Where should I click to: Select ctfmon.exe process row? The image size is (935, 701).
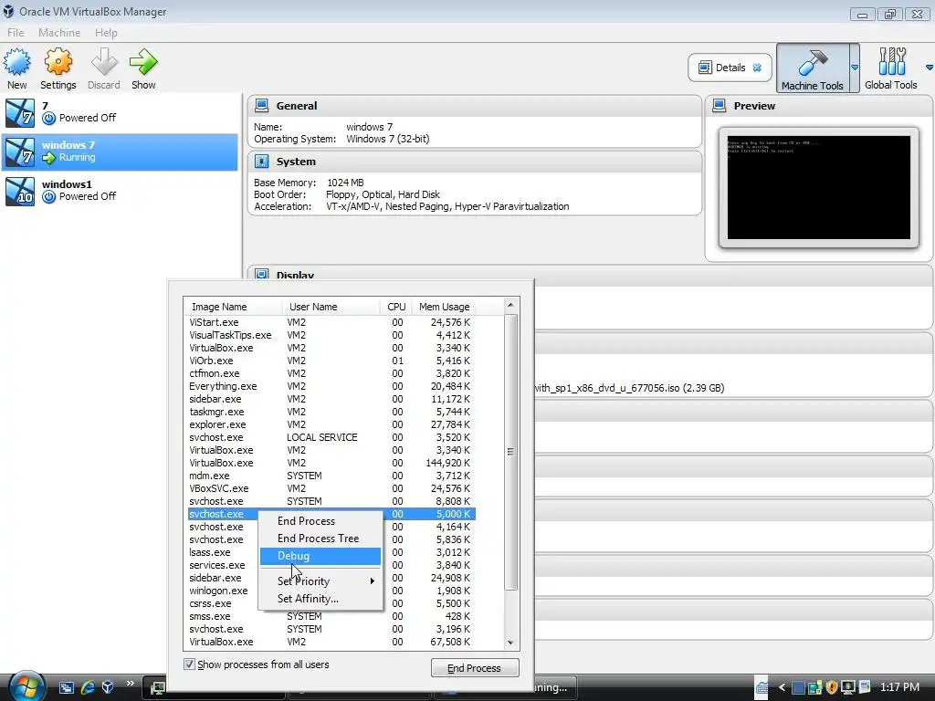pos(331,373)
